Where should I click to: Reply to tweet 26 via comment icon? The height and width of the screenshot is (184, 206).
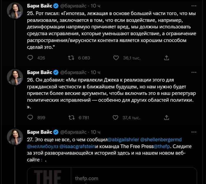click(x=30, y=118)
